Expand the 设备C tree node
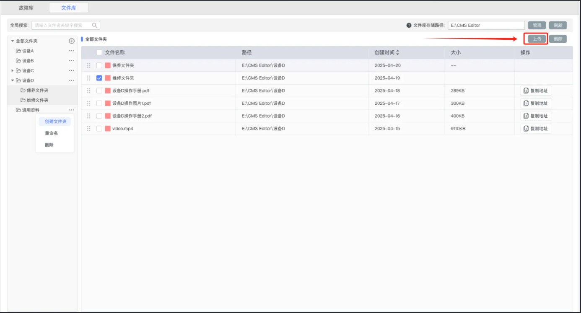 point(13,70)
